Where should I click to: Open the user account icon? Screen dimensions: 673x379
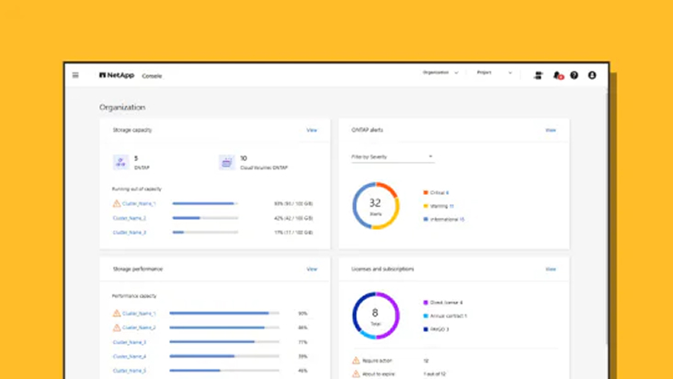click(x=592, y=75)
